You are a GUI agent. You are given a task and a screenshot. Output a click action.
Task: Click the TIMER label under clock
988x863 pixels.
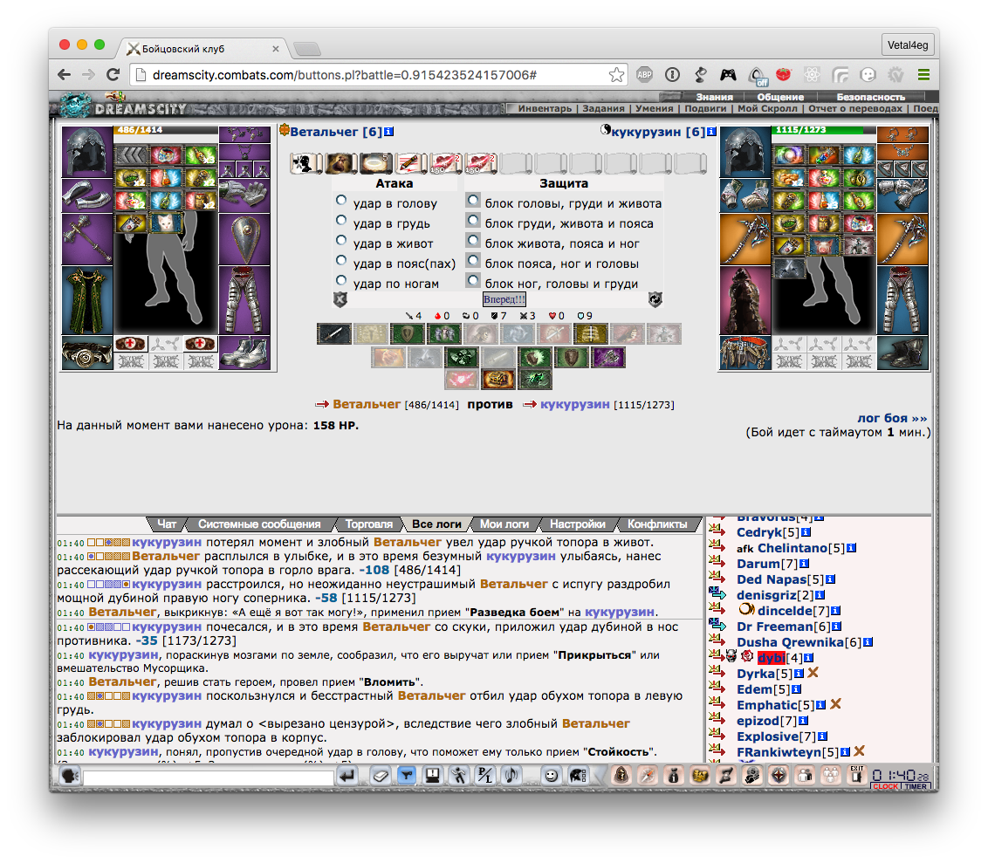916,787
